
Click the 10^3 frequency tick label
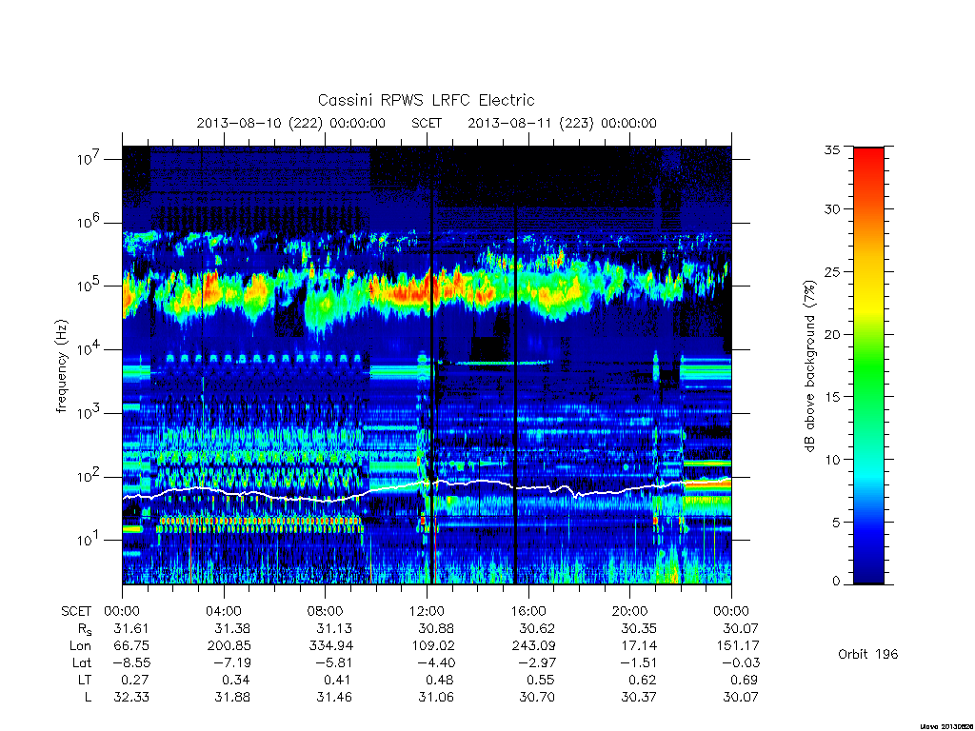pyautogui.click(x=89, y=412)
